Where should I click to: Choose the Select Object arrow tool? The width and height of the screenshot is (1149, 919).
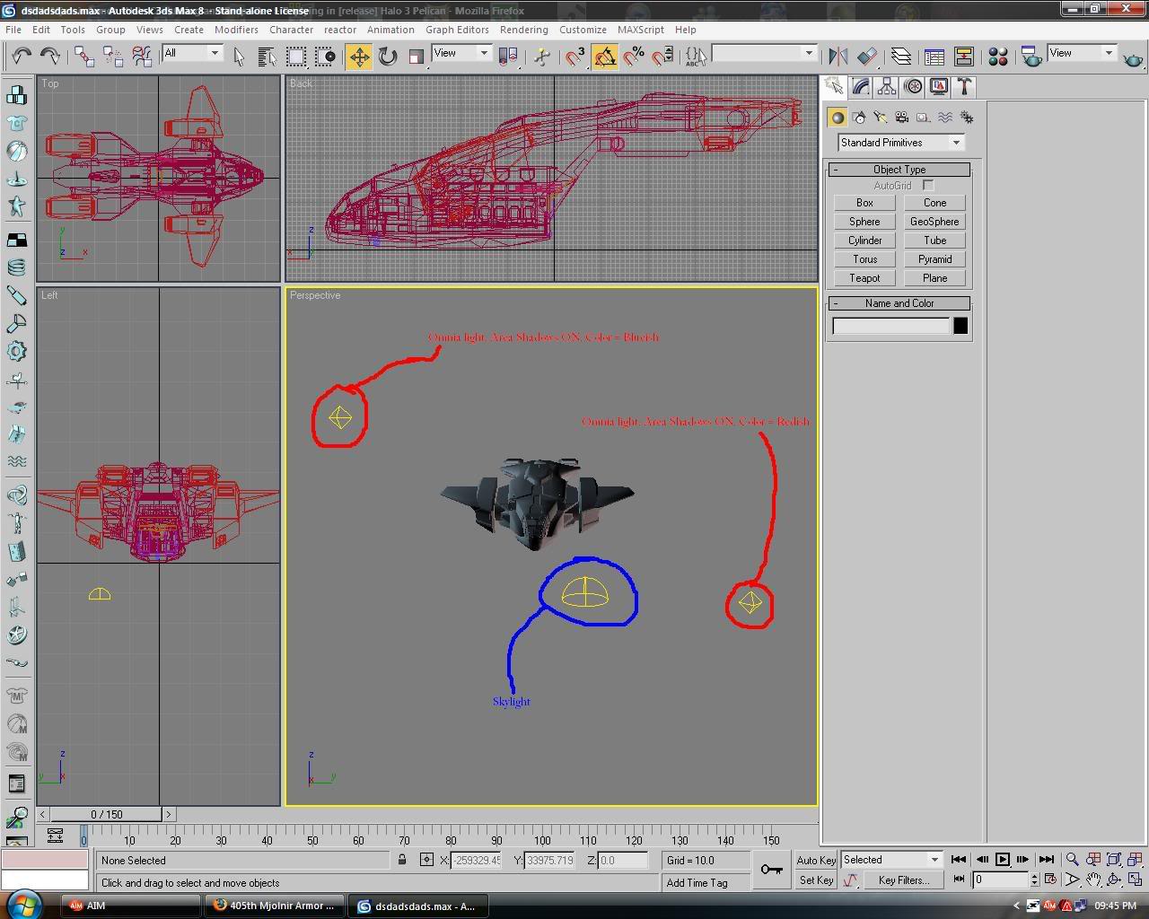click(x=239, y=57)
